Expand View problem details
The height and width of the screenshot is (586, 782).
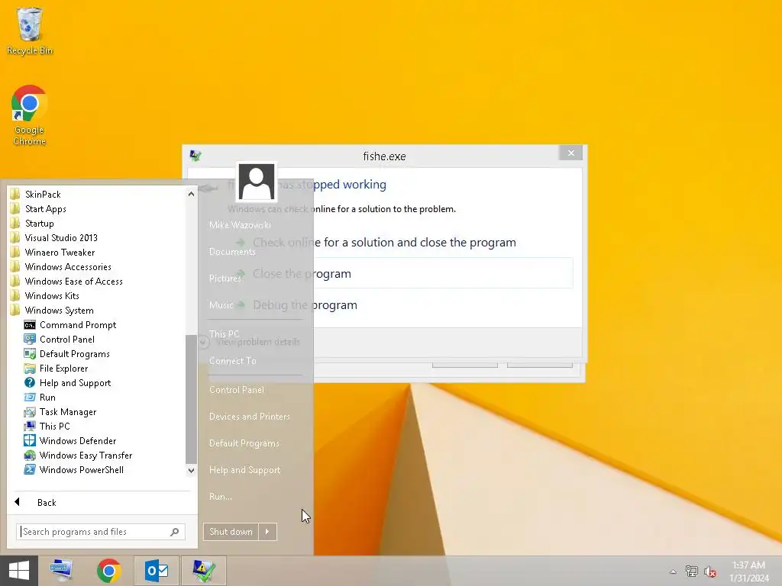click(x=250, y=342)
